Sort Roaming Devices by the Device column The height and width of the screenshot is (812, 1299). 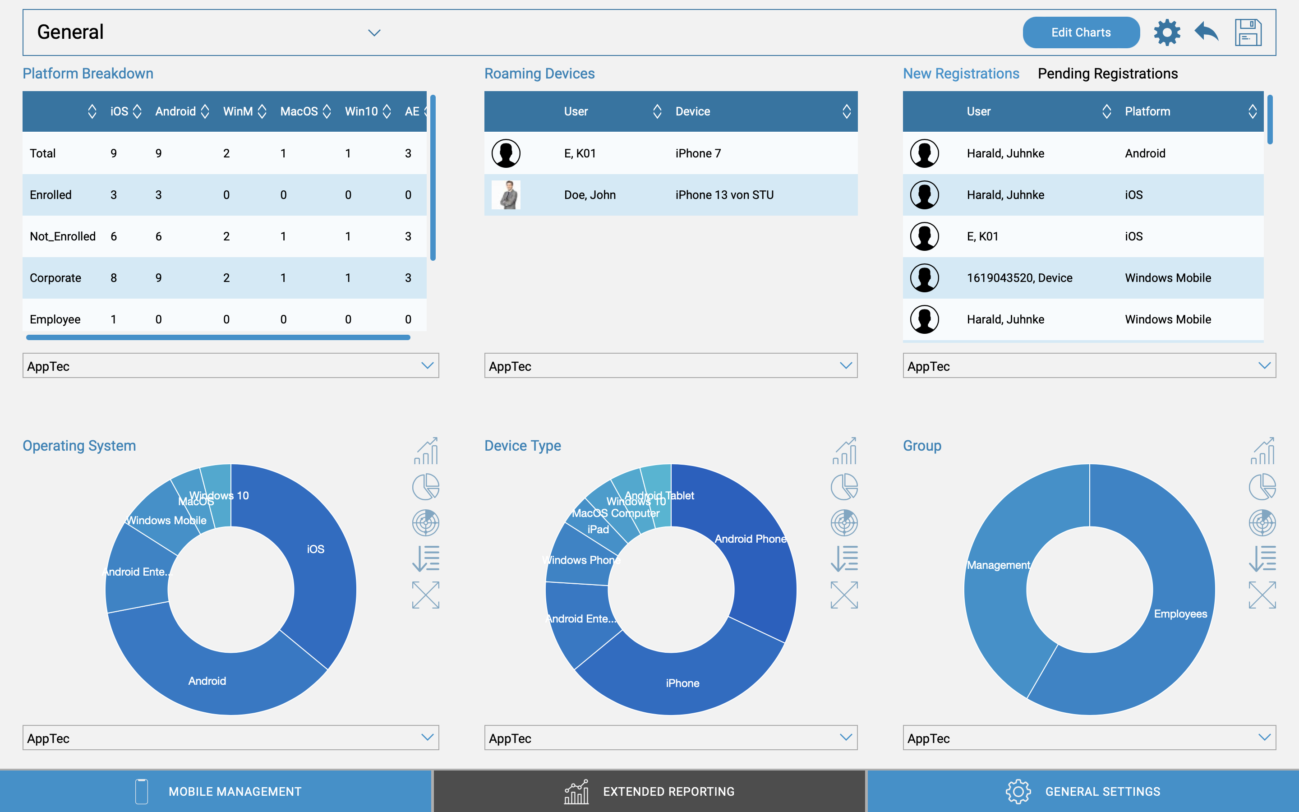(847, 111)
